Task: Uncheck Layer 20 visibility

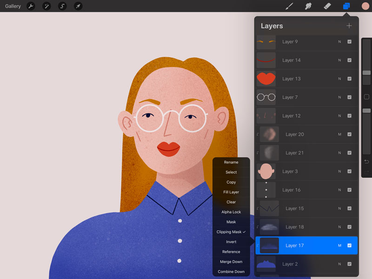Action: 350,134
